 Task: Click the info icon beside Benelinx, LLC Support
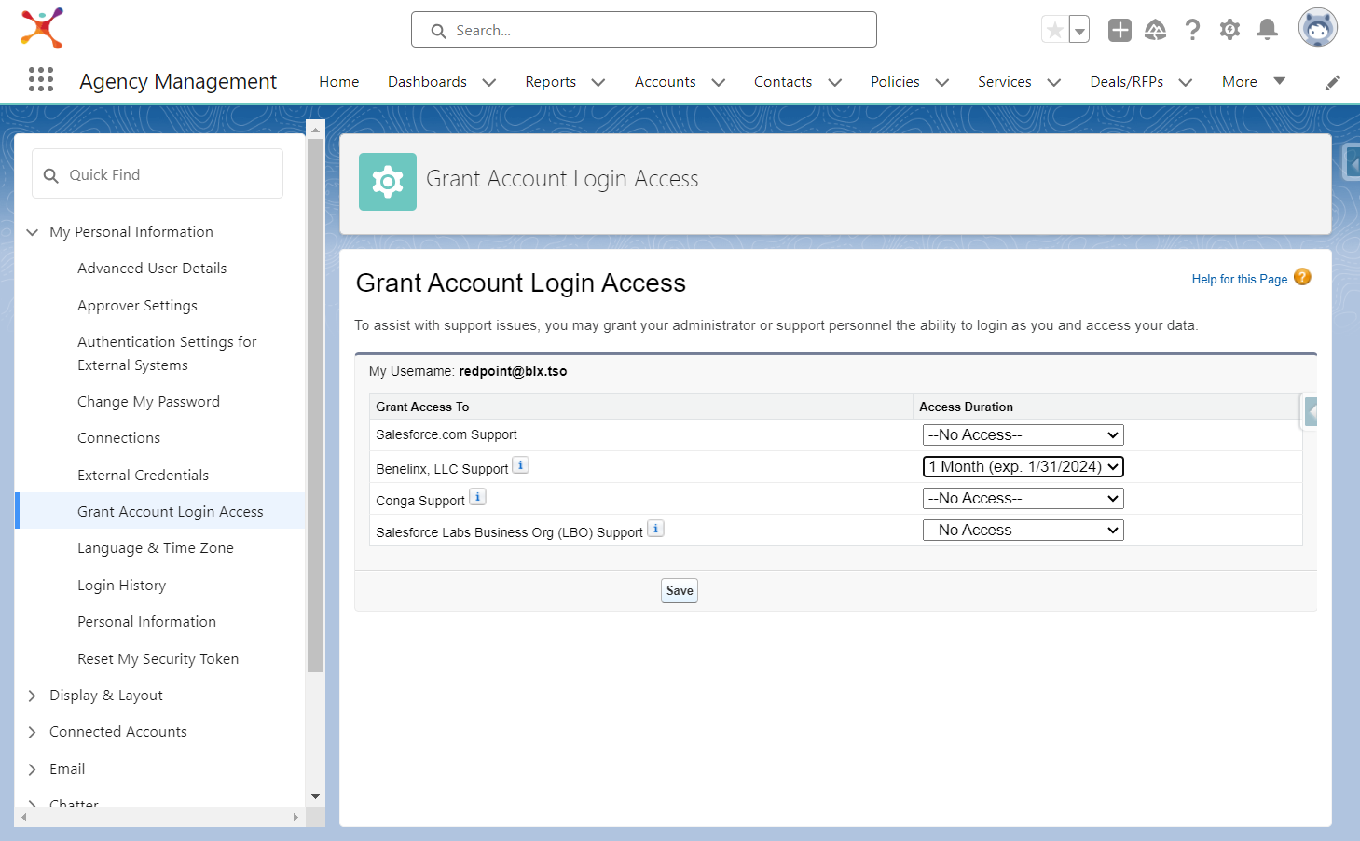tap(521, 465)
